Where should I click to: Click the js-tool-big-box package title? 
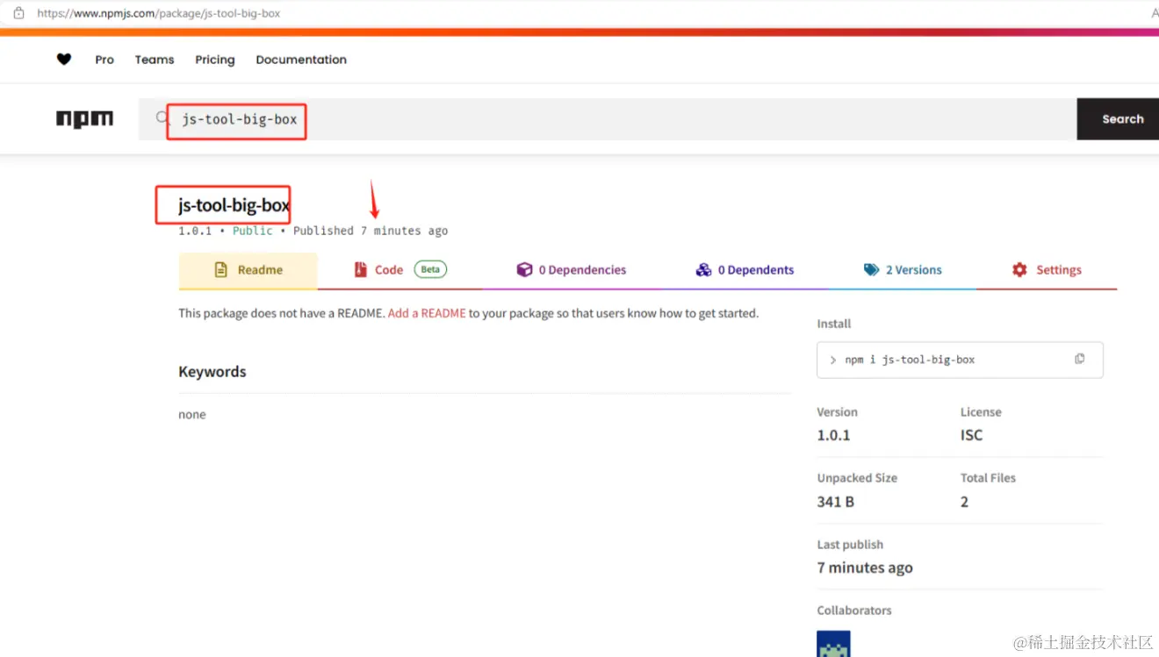click(x=234, y=205)
